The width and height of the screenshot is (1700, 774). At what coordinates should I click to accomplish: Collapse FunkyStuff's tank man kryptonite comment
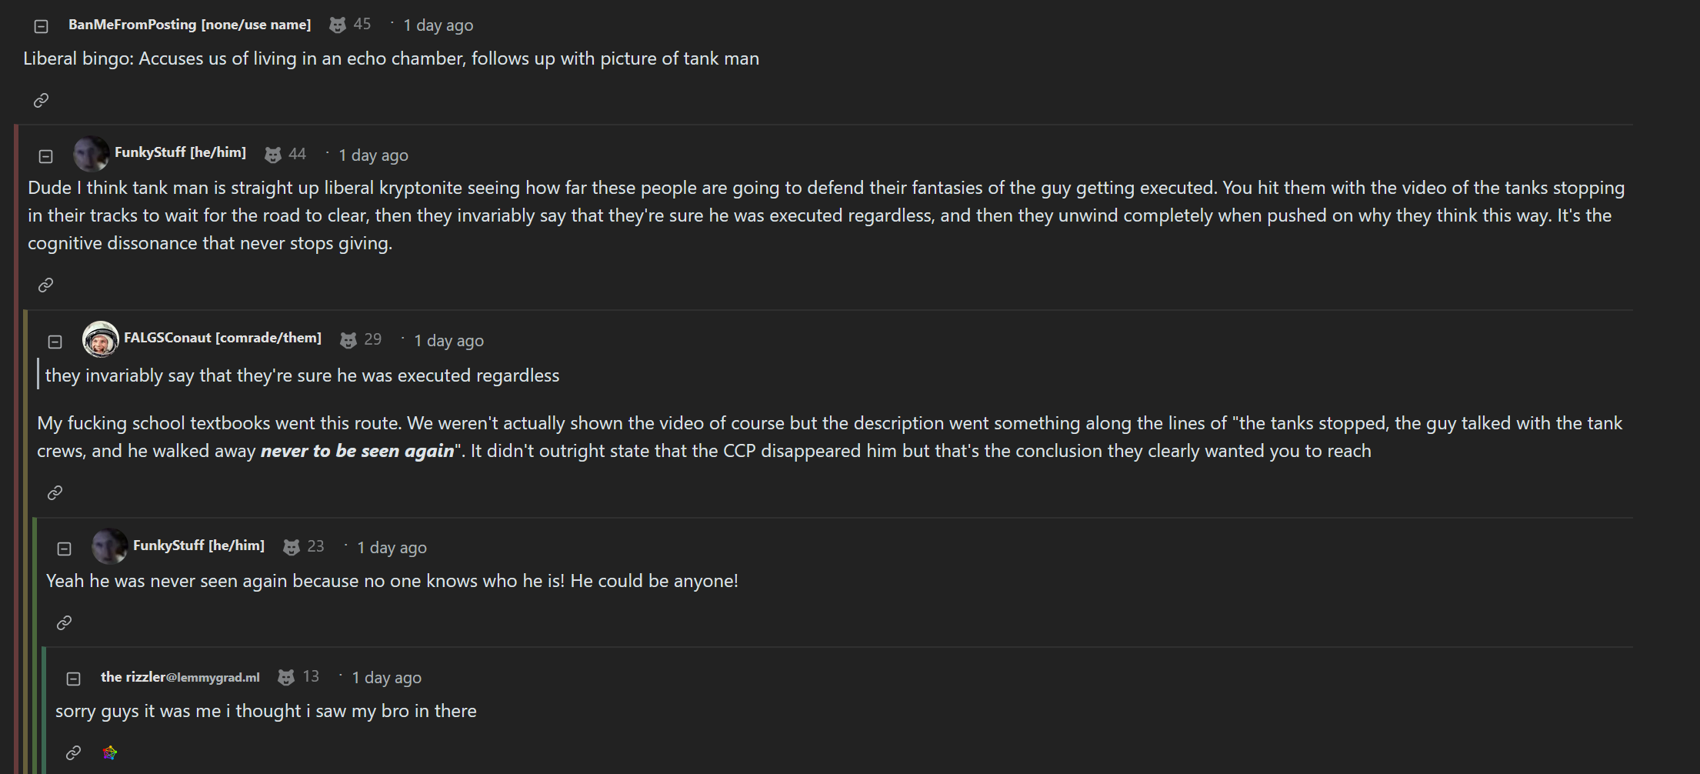pyautogui.click(x=46, y=156)
